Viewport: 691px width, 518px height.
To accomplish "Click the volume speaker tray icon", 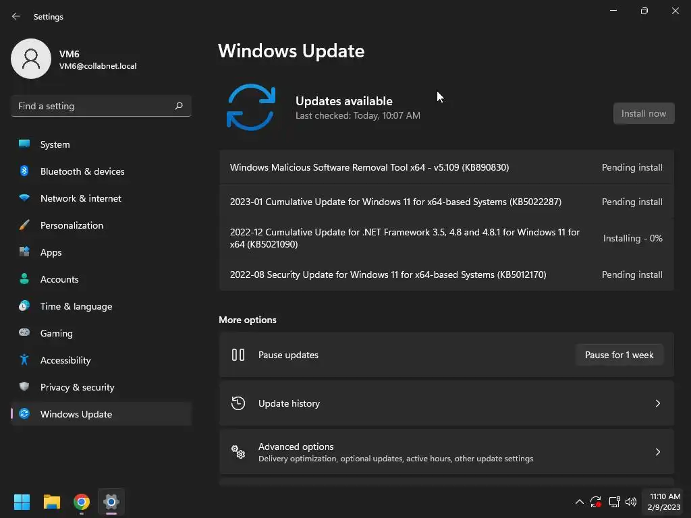I will (631, 502).
